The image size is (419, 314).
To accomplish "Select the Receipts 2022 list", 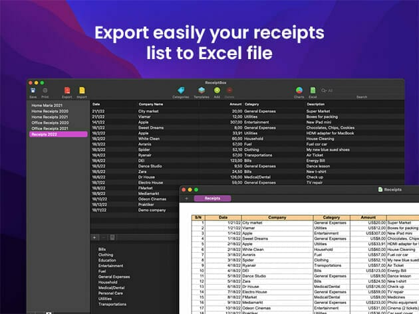I will click(x=44, y=134).
